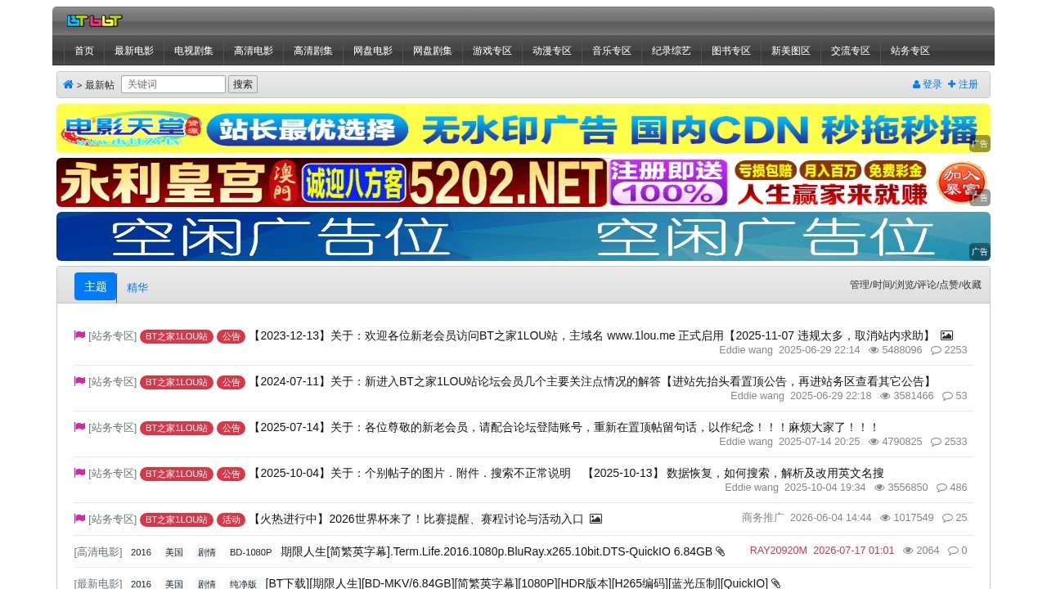Screen dimensions: 1047x589
Task: Open 高清电影 menu item
Action: 254,51
